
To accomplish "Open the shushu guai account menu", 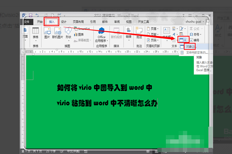I will pos(195,22).
